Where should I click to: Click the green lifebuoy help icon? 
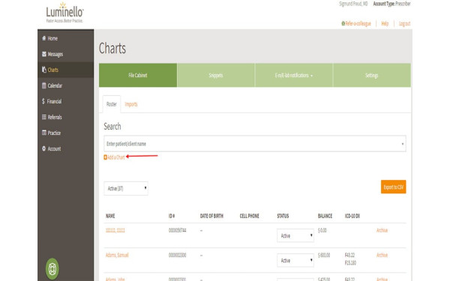(x=52, y=269)
